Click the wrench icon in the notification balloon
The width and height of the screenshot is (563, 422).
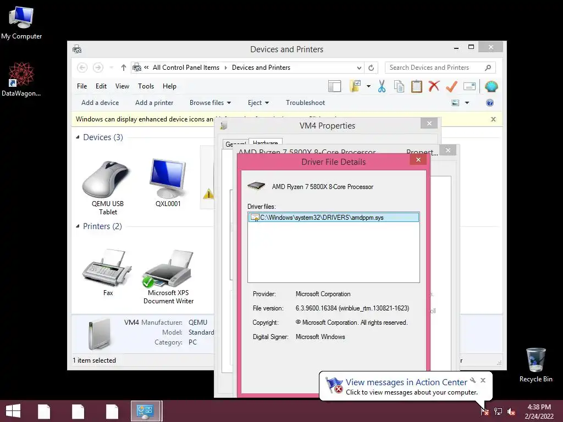pos(473,380)
